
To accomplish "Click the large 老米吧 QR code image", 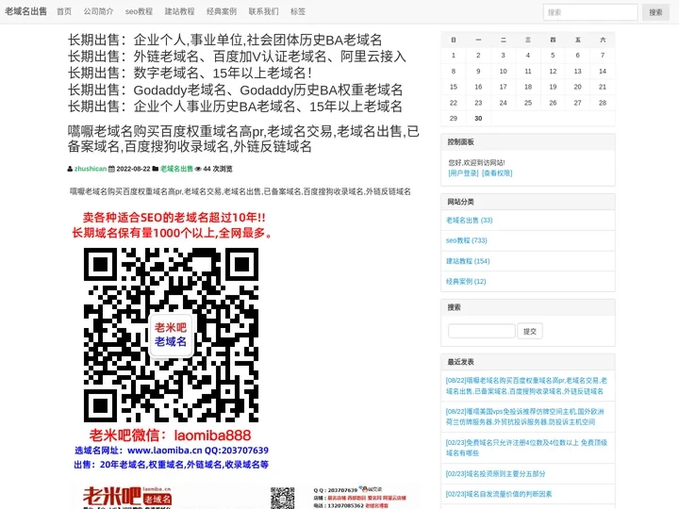I will [x=171, y=335].
